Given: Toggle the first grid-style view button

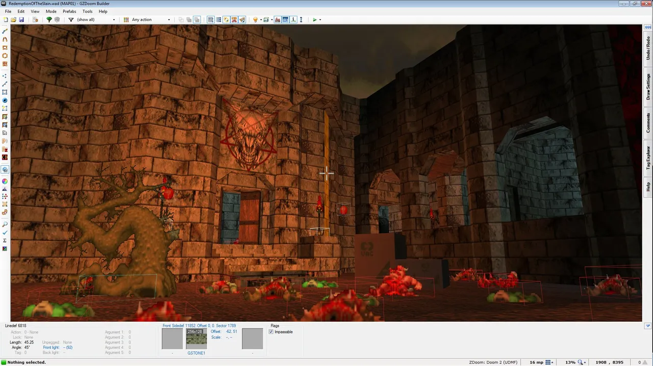Looking at the screenshot, I should pos(210,19).
